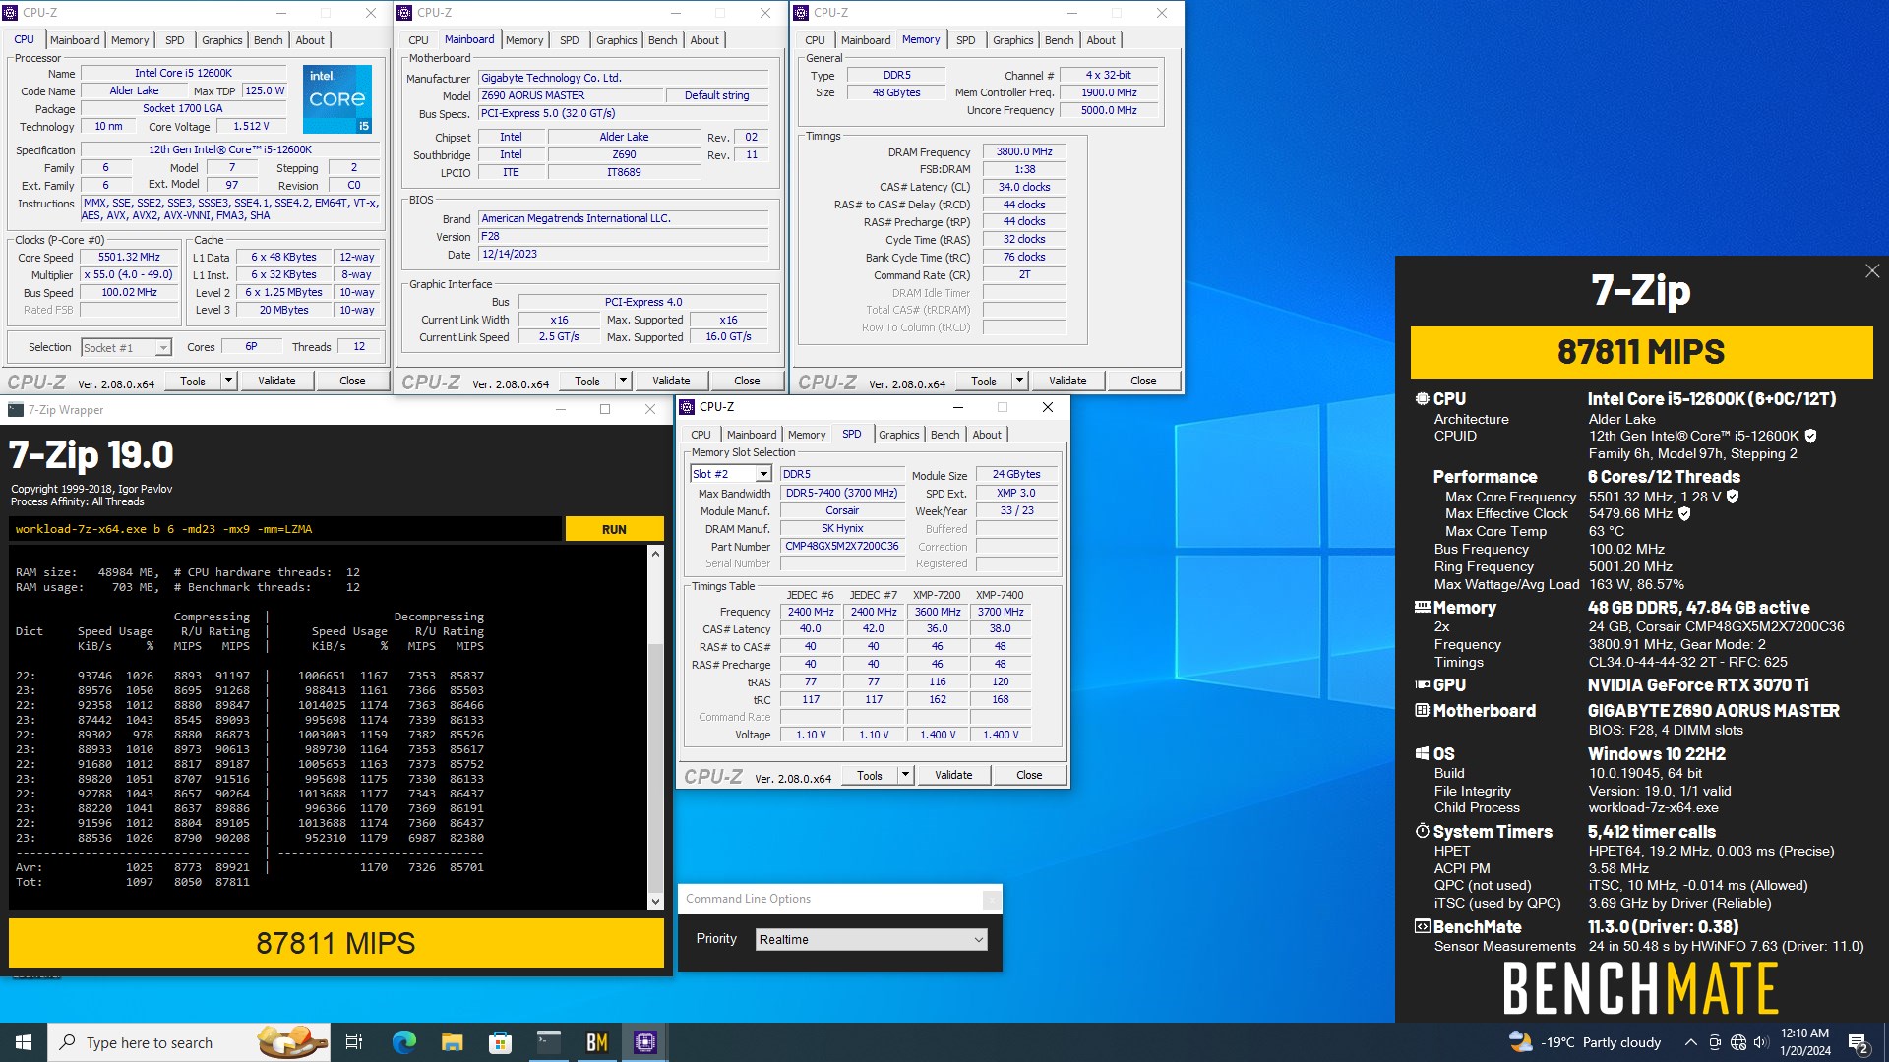Open the notification center icon

pyautogui.click(x=1858, y=1043)
